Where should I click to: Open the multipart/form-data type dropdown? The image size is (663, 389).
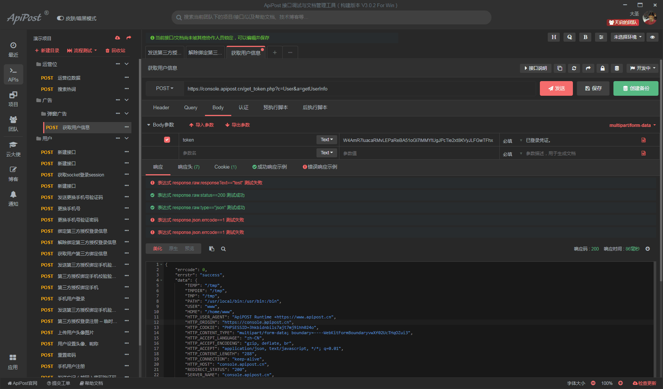(x=633, y=125)
